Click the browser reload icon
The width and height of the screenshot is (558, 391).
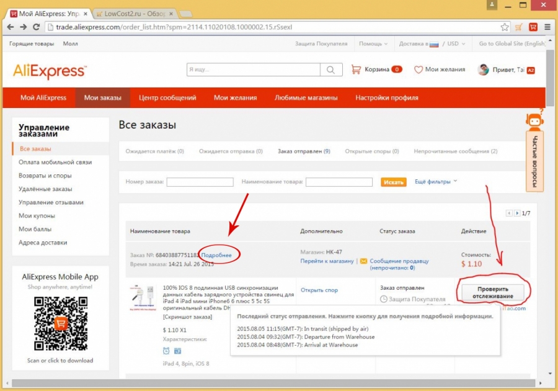[x=36, y=27]
